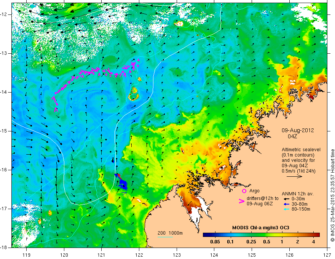Click the '0-30m' legend label
The image size is (335, 259).
click(298, 199)
